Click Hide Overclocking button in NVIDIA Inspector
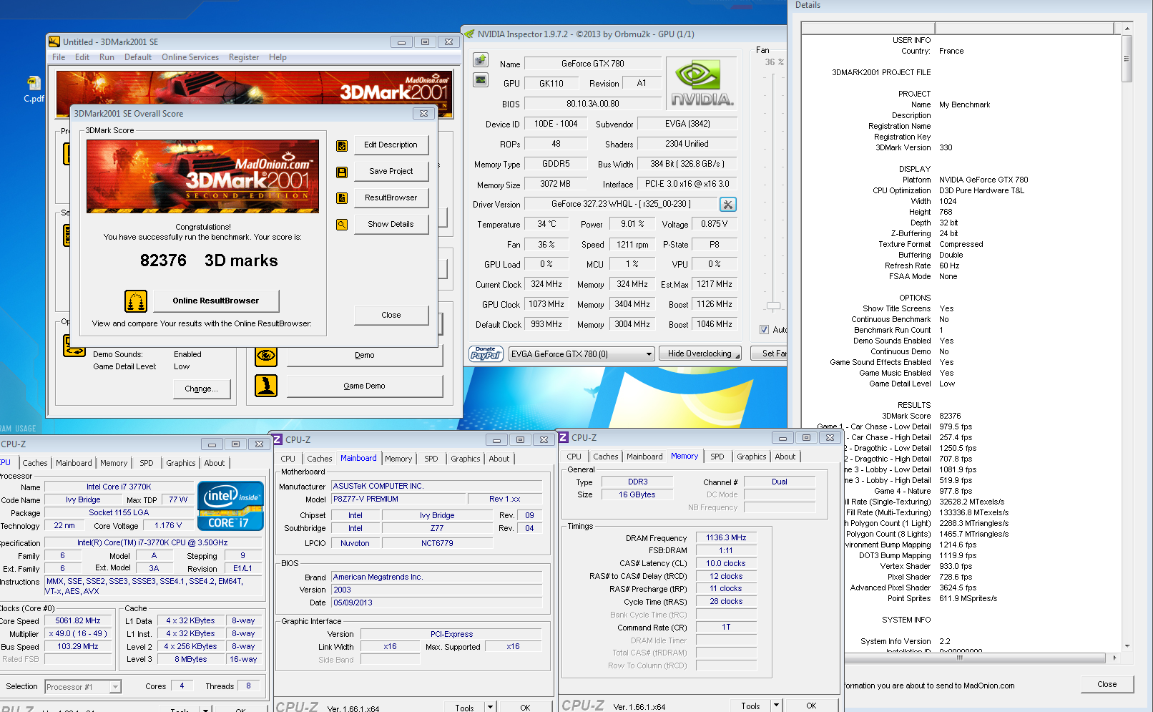The image size is (1153, 712). coord(702,353)
